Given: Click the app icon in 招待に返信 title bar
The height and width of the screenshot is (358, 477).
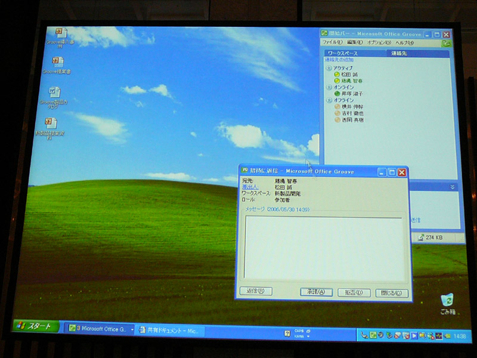Looking at the screenshot, I should pyautogui.click(x=244, y=170).
